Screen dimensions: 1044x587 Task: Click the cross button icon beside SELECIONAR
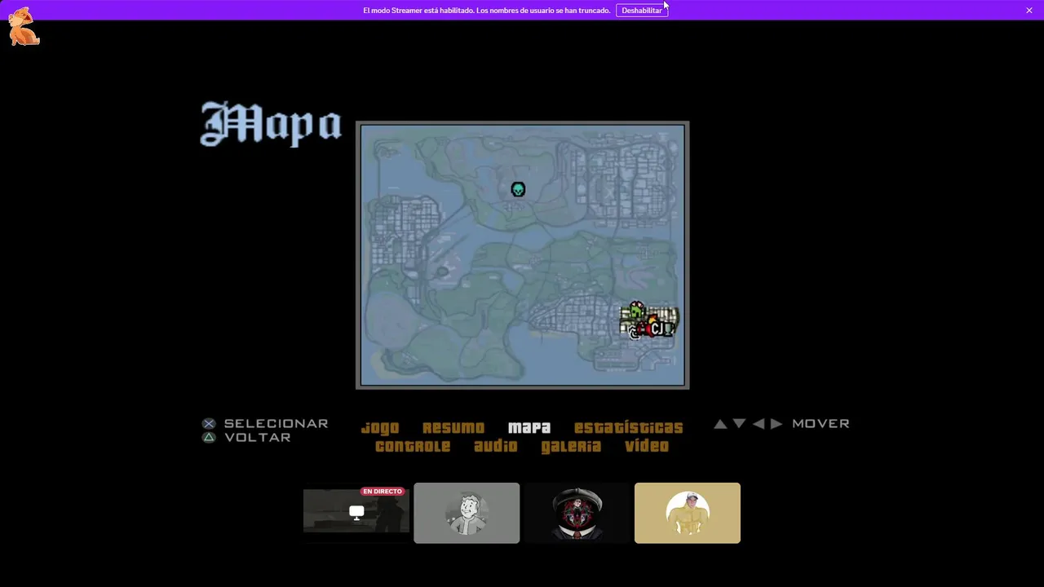point(209,424)
